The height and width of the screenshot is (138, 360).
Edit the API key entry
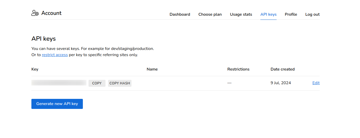click(316, 83)
